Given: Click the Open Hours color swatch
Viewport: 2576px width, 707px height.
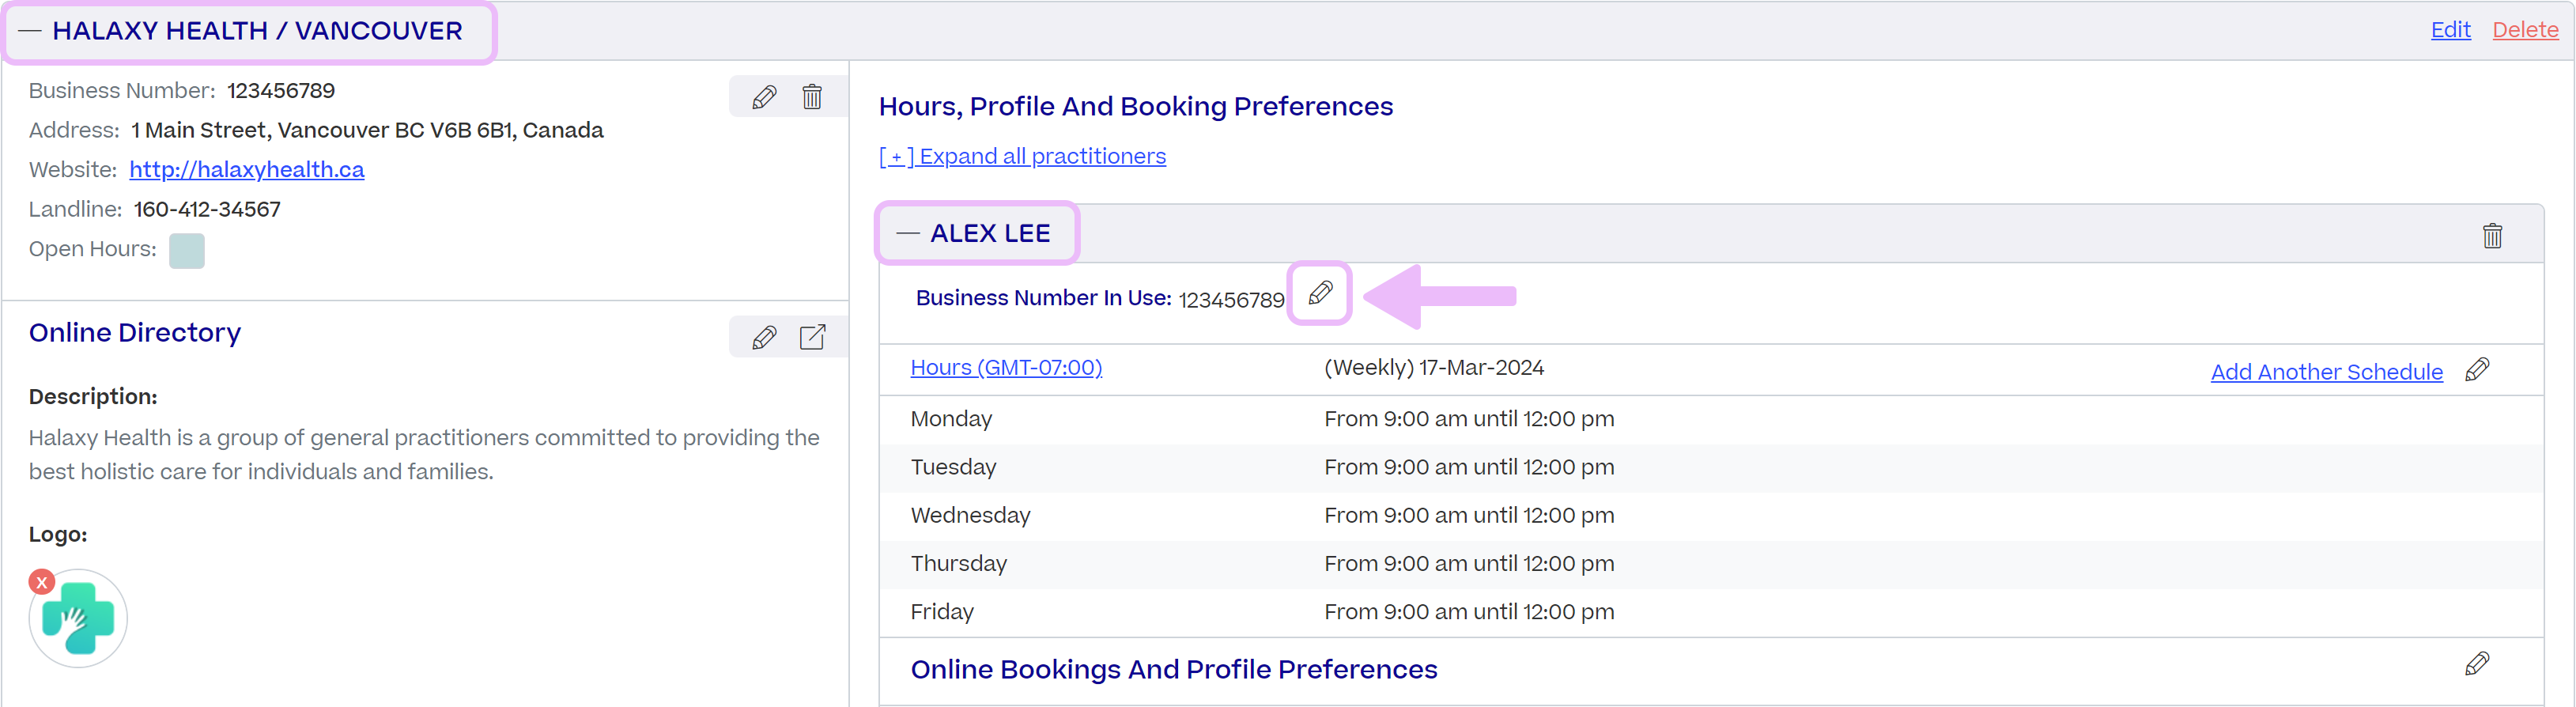Looking at the screenshot, I should (186, 251).
